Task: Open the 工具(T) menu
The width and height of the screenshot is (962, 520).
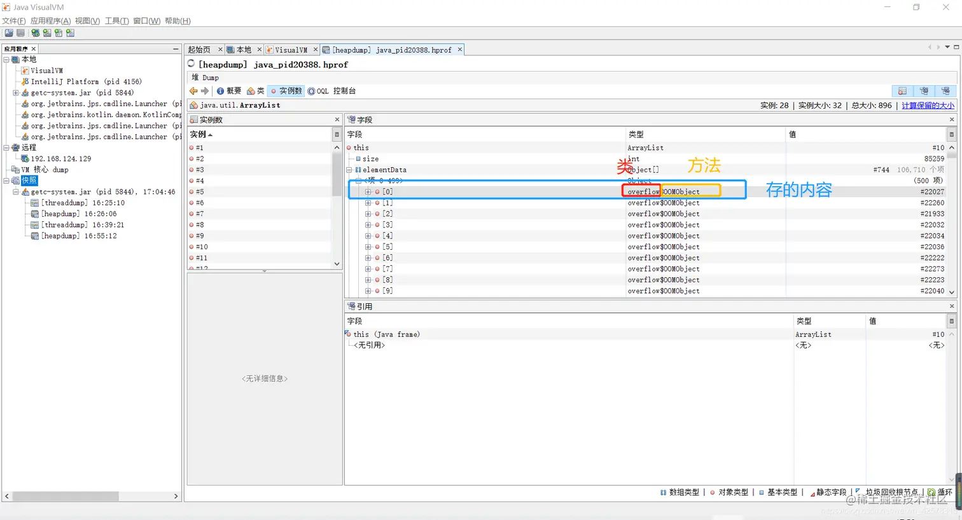Action: click(117, 21)
